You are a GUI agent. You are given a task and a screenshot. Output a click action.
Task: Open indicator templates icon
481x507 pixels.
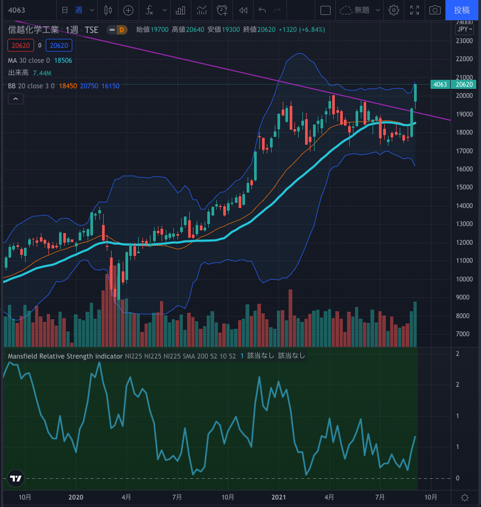click(201, 10)
